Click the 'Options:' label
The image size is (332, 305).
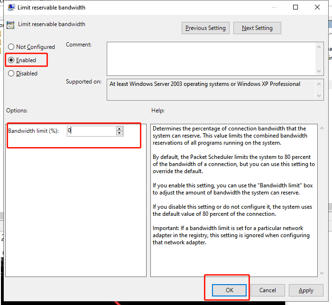point(17,111)
